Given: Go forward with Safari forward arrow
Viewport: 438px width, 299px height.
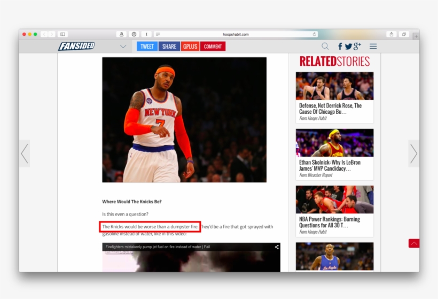Looking at the screenshot, I should tap(52, 34).
